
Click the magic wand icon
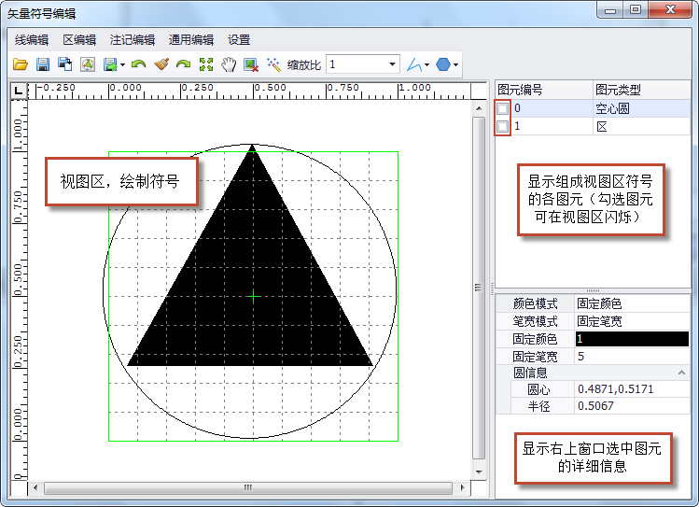(273, 64)
